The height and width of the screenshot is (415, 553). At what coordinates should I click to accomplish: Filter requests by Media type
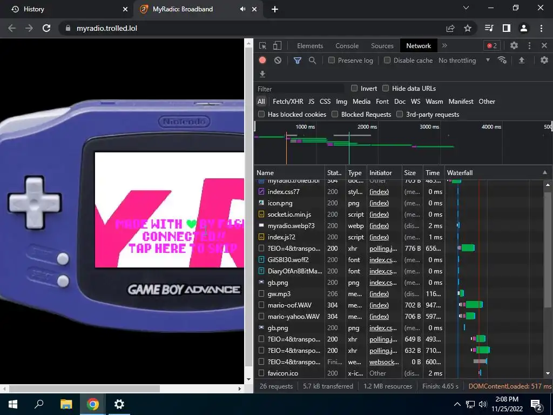[x=361, y=102]
